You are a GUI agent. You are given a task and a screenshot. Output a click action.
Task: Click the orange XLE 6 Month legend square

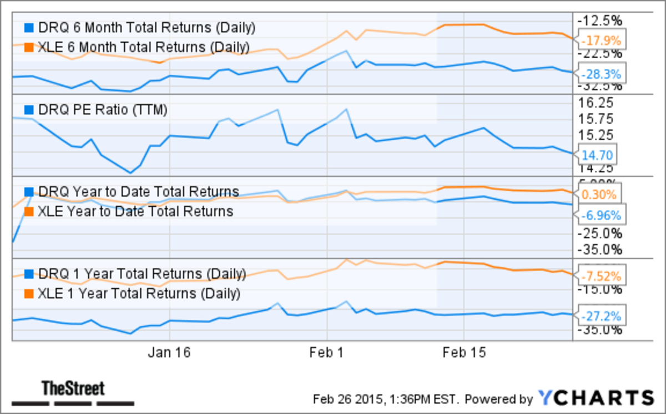(x=29, y=47)
